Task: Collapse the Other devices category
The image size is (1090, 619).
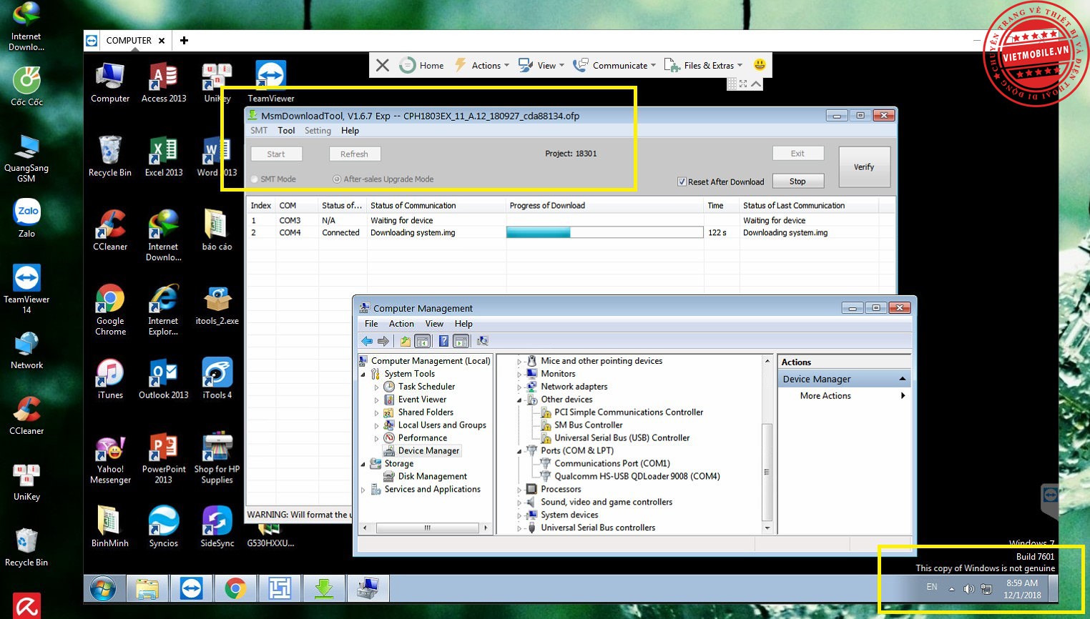Action: (520, 400)
